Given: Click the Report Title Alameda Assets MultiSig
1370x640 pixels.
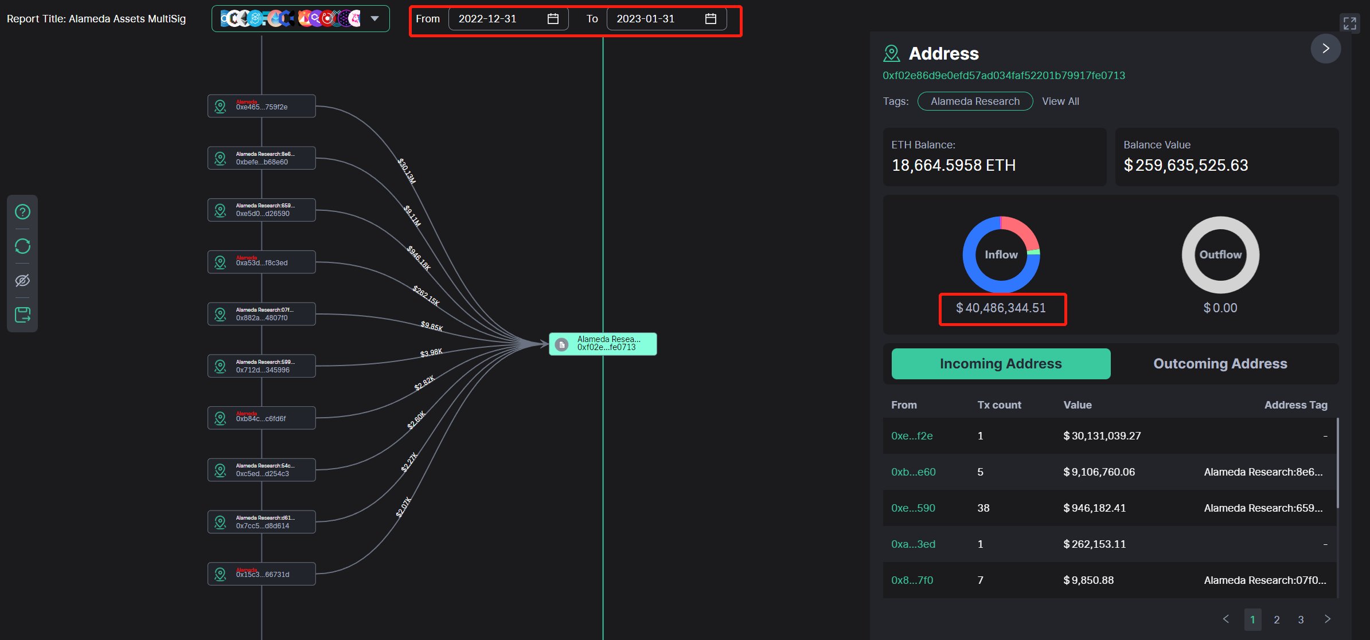Looking at the screenshot, I should 96,19.
